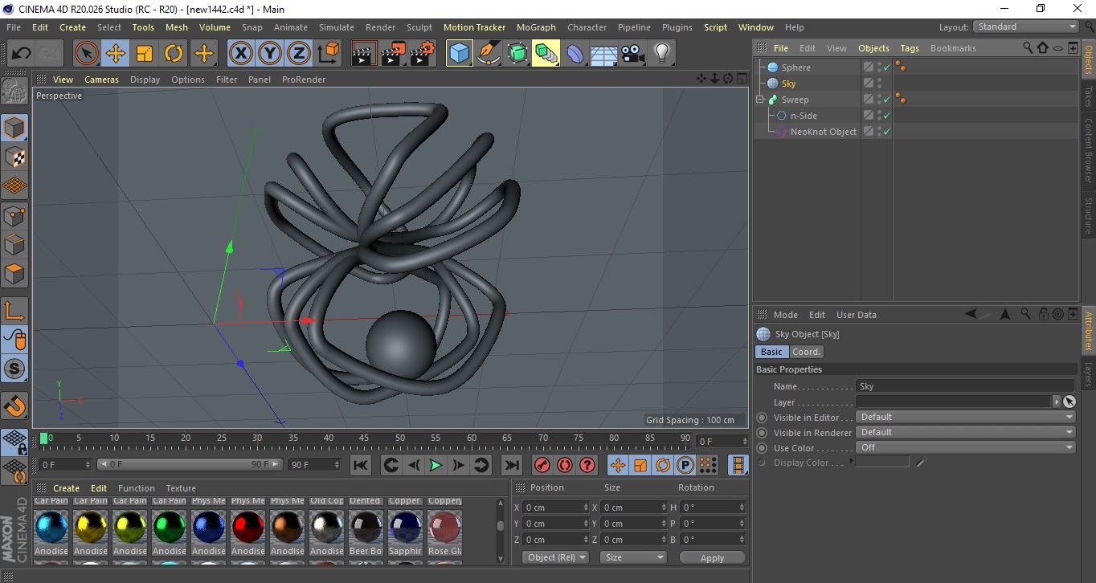Image resolution: width=1096 pixels, height=583 pixels.
Task: Select the Rotate tool icon
Action: [x=173, y=54]
